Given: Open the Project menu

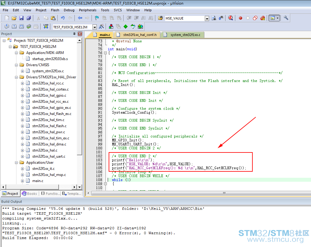Looking at the screenshot, I should [41, 10].
